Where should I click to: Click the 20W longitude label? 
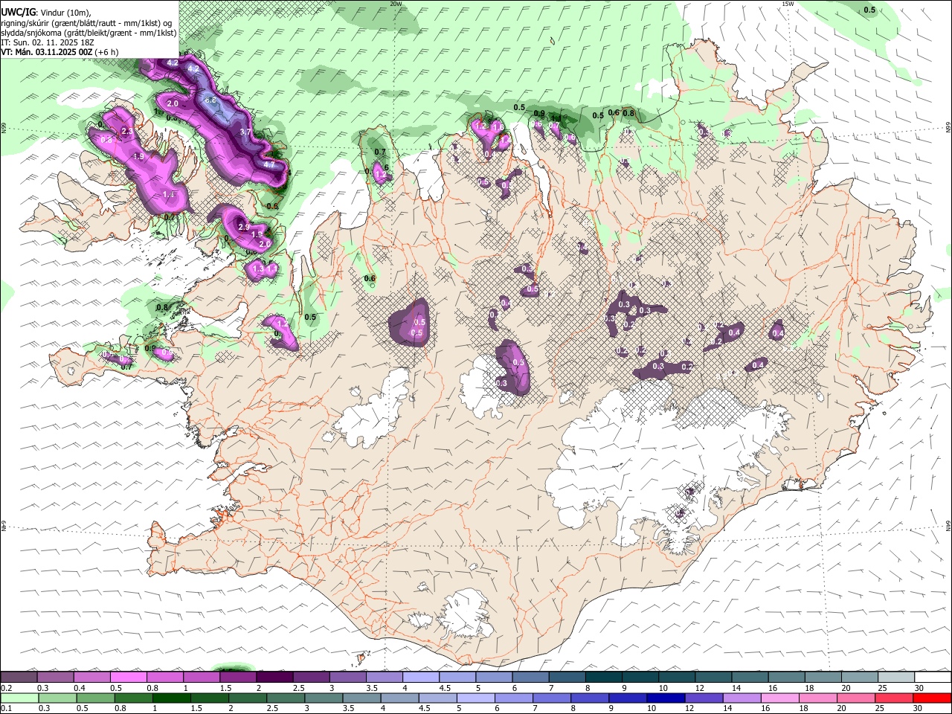click(396, 4)
